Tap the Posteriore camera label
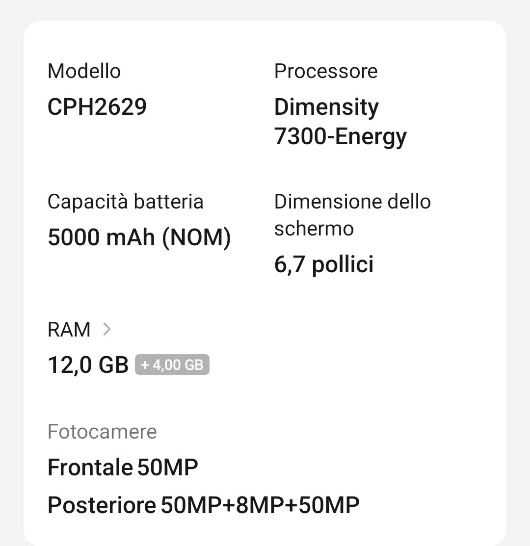The height and width of the screenshot is (546, 530). click(102, 505)
